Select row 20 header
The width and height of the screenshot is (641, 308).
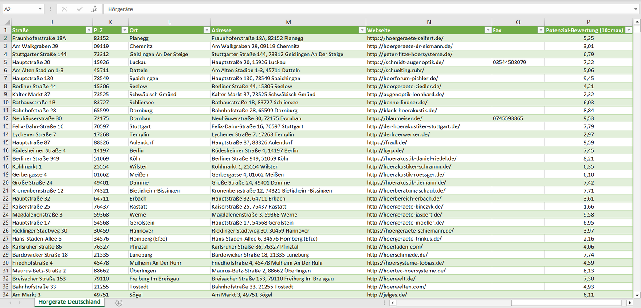(x=6, y=182)
